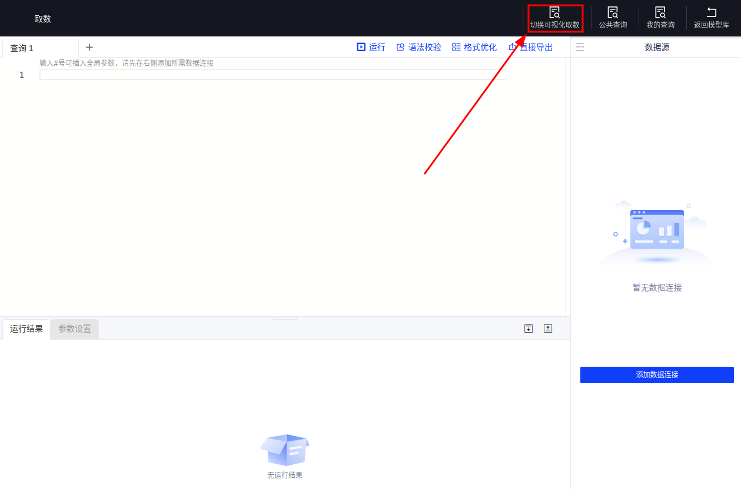The width and height of the screenshot is (741, 489).
Task: Click into SQL editor line 1
Action: (271, 75)
